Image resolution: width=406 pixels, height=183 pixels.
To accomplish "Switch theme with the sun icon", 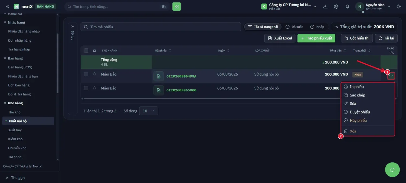I will click(x=399, y=6).
